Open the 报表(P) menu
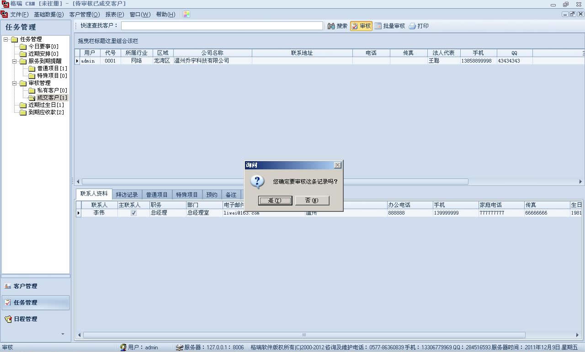The image size is (585, 352). click(114, 15)
